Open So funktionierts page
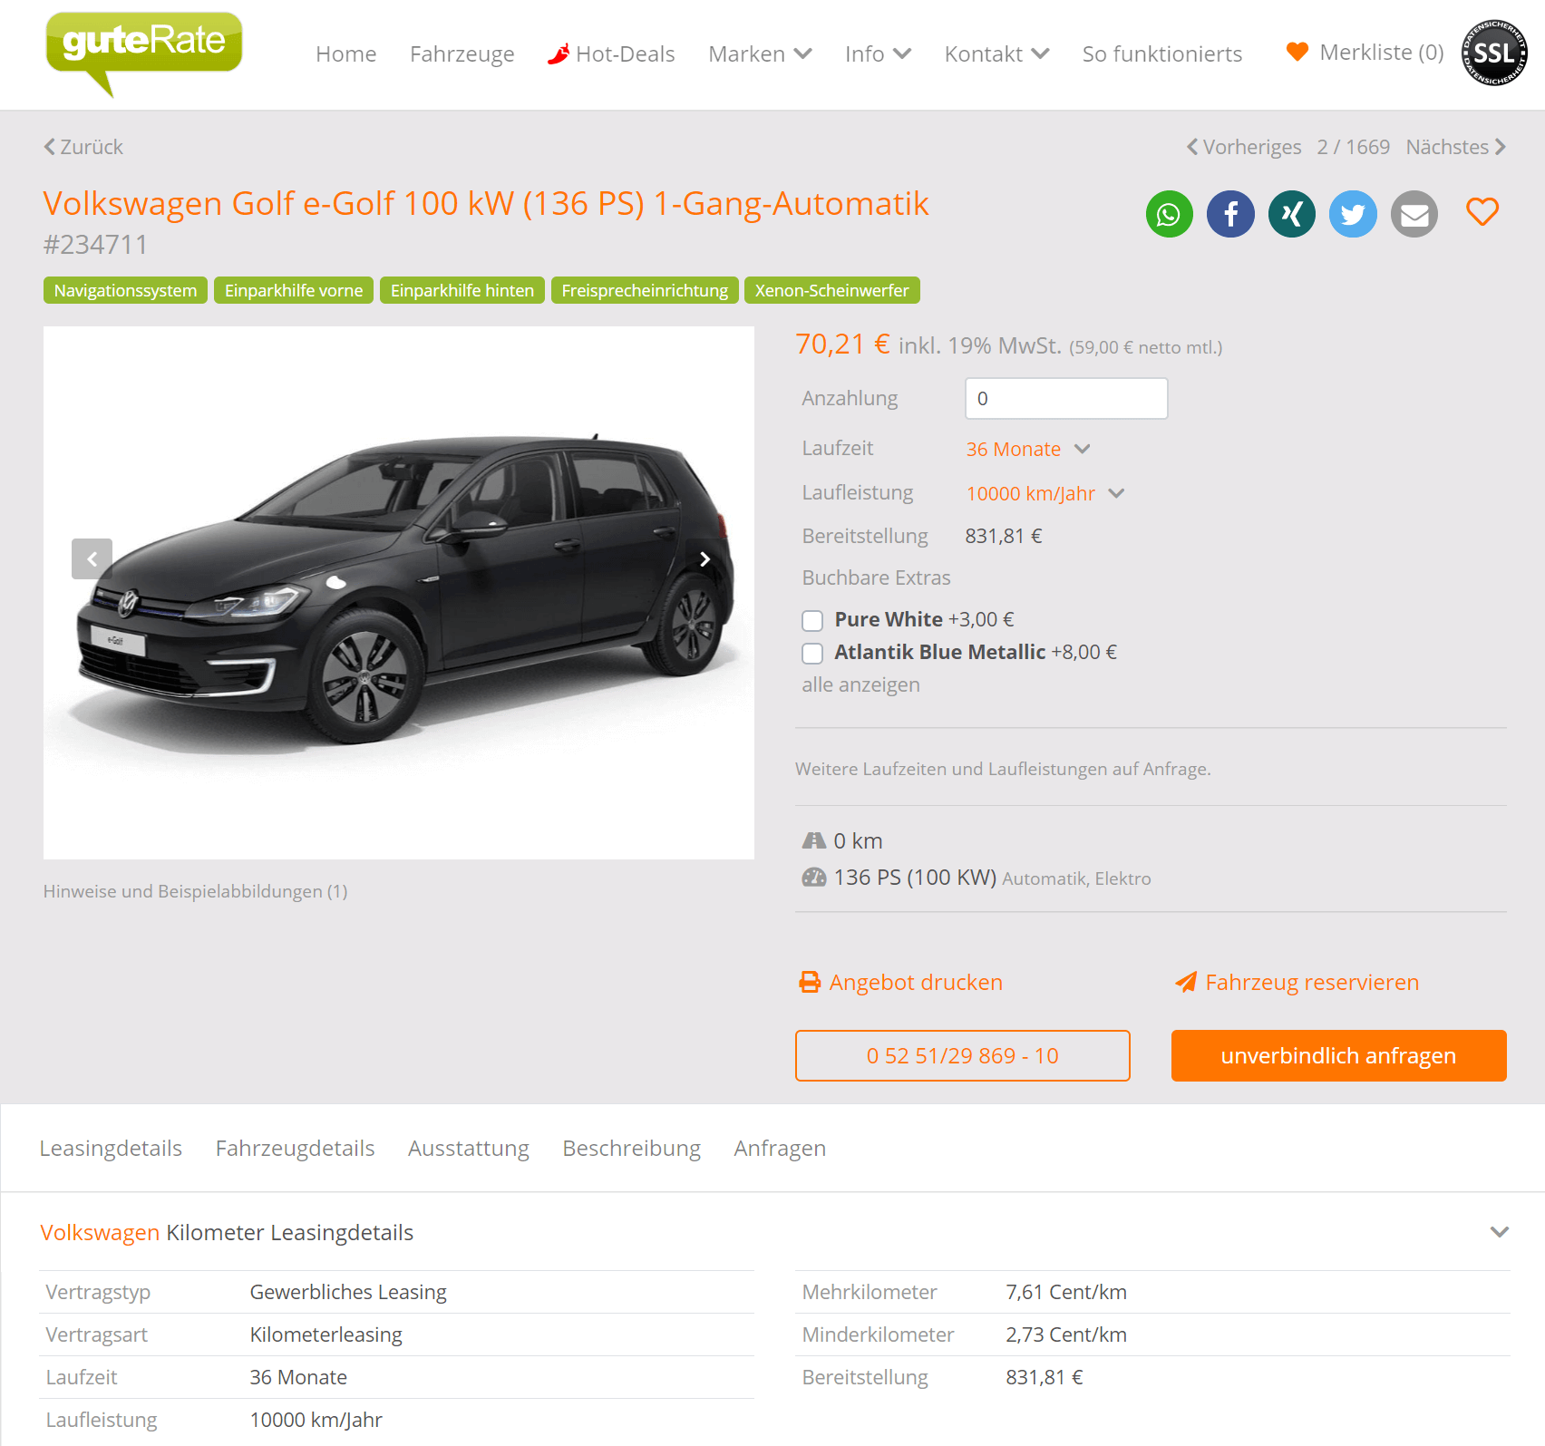 click(x=1162, y=53)
